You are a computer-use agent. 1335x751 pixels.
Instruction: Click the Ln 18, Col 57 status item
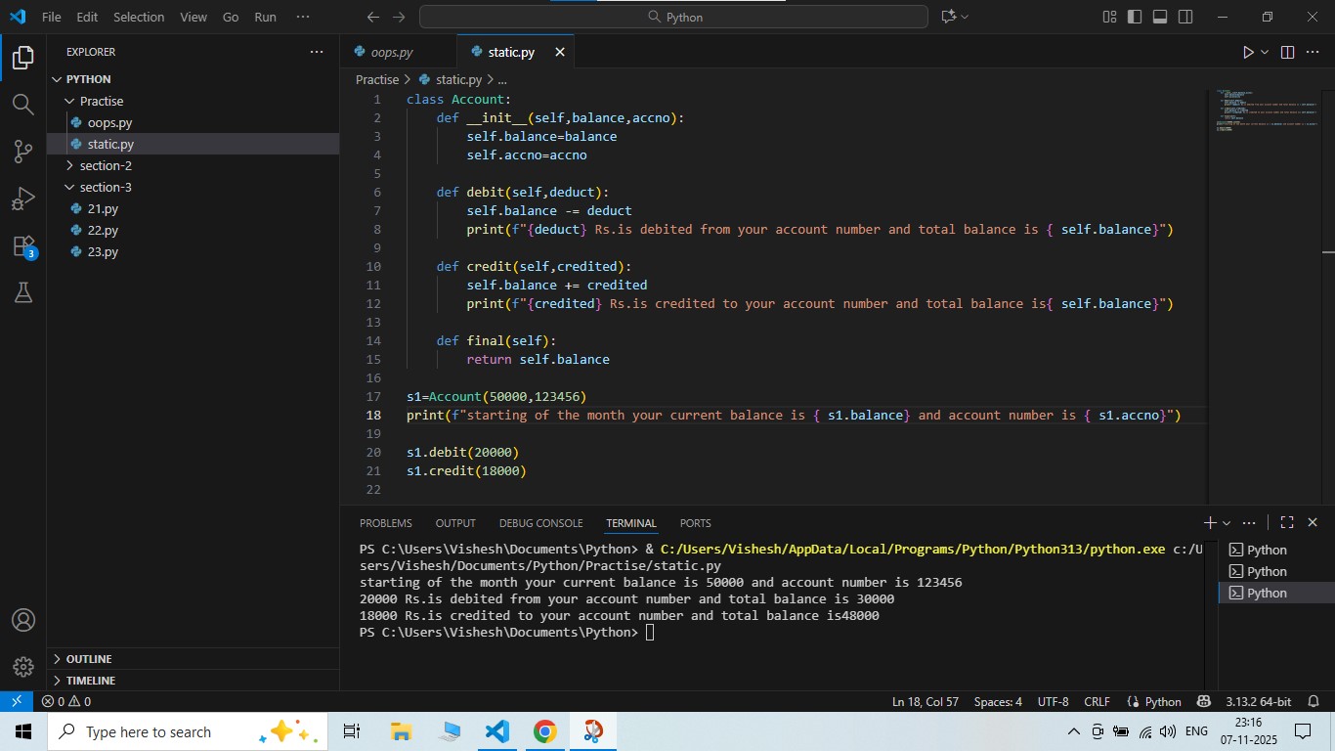click(x=925, y=702)
